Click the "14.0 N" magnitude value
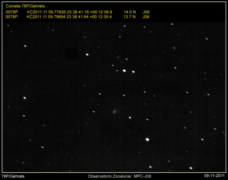The height and width of the screenshot is (180, 228). click(129, 12)
